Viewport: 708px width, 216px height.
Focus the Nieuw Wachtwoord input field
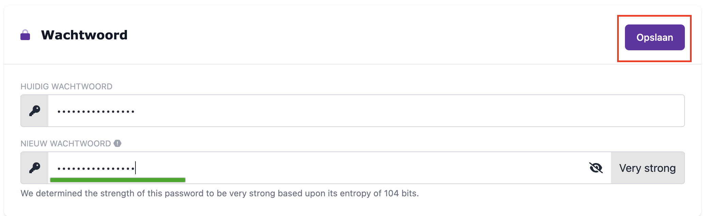click(x=340, y=168)
